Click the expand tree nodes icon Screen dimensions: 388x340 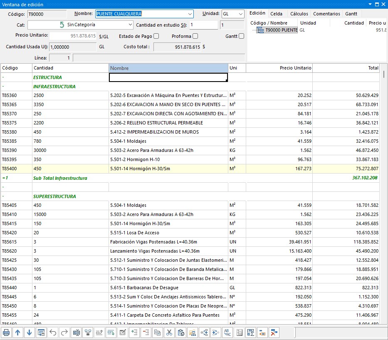tap(204, 333)
